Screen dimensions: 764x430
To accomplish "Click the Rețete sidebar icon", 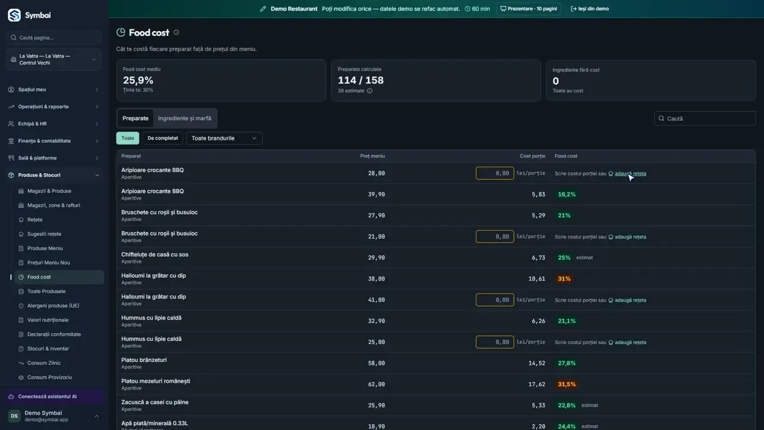I will (x=21, y=220).
